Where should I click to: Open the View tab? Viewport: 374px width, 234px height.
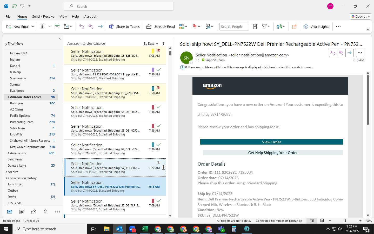(63, 16)
